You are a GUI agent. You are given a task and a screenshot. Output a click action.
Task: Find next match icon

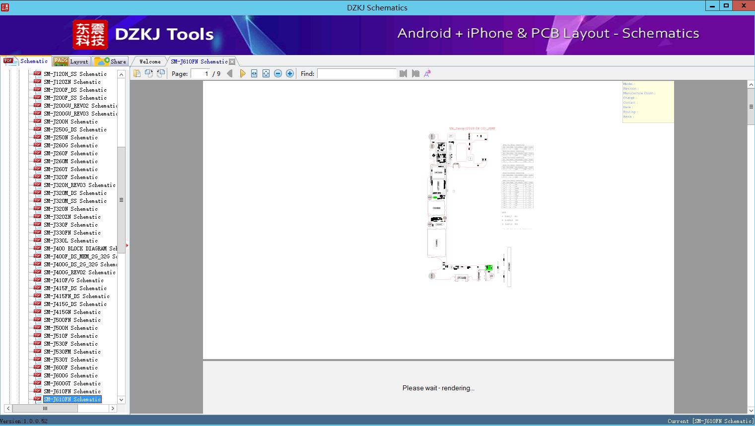[x=415, y=73]
